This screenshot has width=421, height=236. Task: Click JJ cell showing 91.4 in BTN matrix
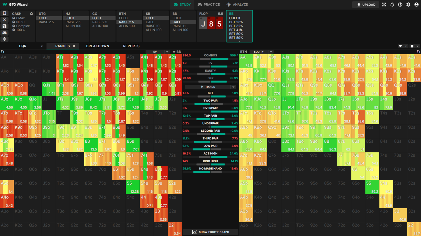point(288,103)
